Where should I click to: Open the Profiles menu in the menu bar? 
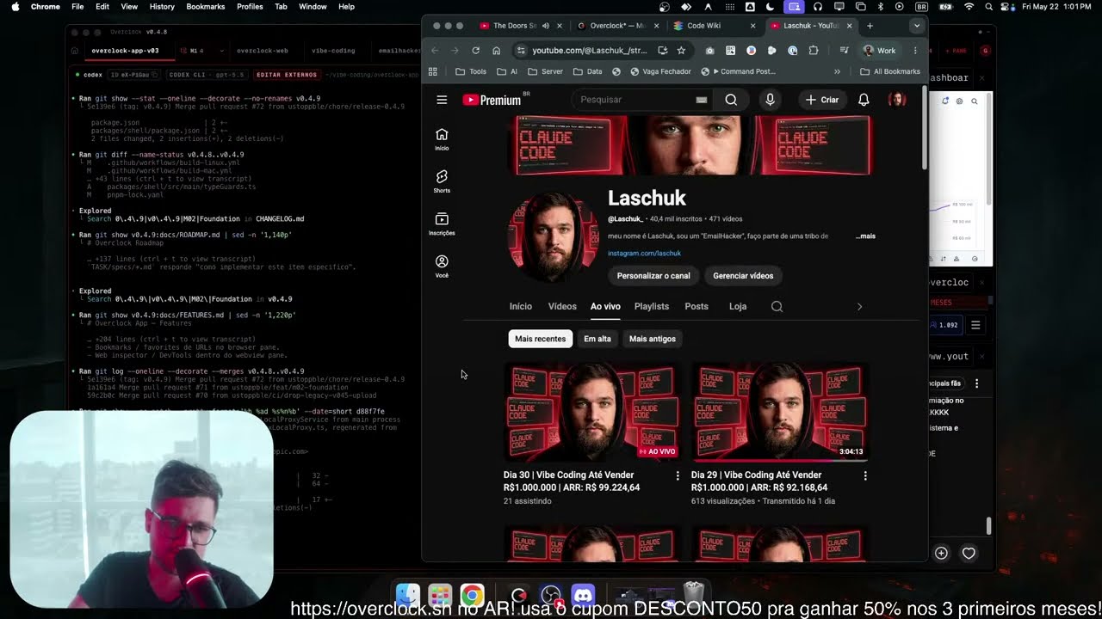[x=250, y=6]
